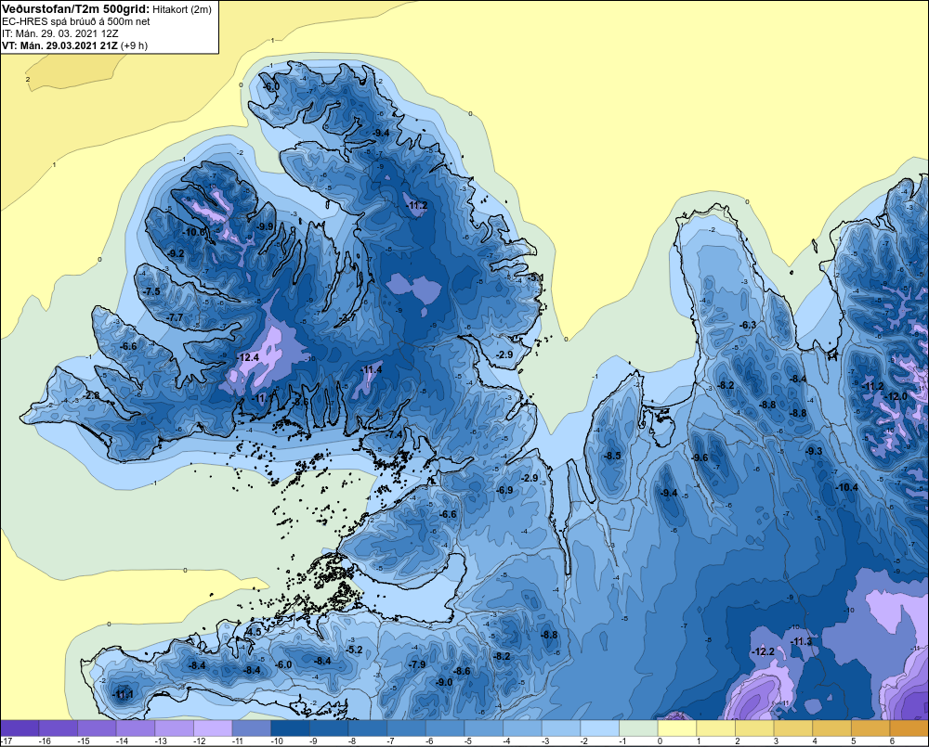Click the -4.5 temperature label

pyautogui.click(x=253, y=632)
